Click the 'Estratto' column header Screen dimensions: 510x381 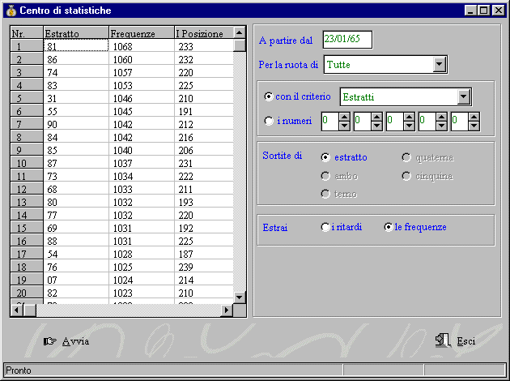(x=76, y=32)
